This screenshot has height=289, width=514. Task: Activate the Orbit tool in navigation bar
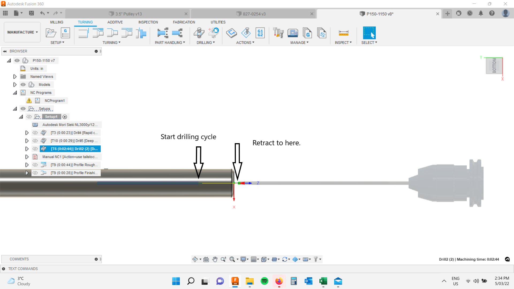[x=195, y=259]
